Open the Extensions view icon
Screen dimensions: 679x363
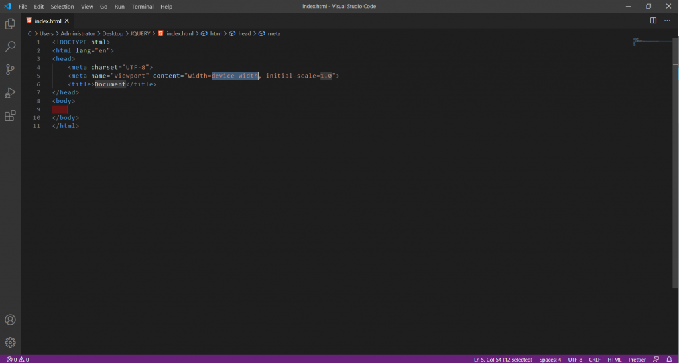[10, 115]
